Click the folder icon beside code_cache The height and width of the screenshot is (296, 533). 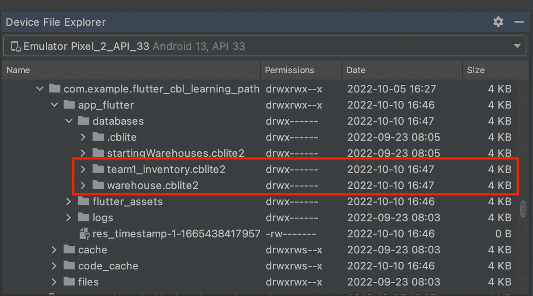[69, 266]
